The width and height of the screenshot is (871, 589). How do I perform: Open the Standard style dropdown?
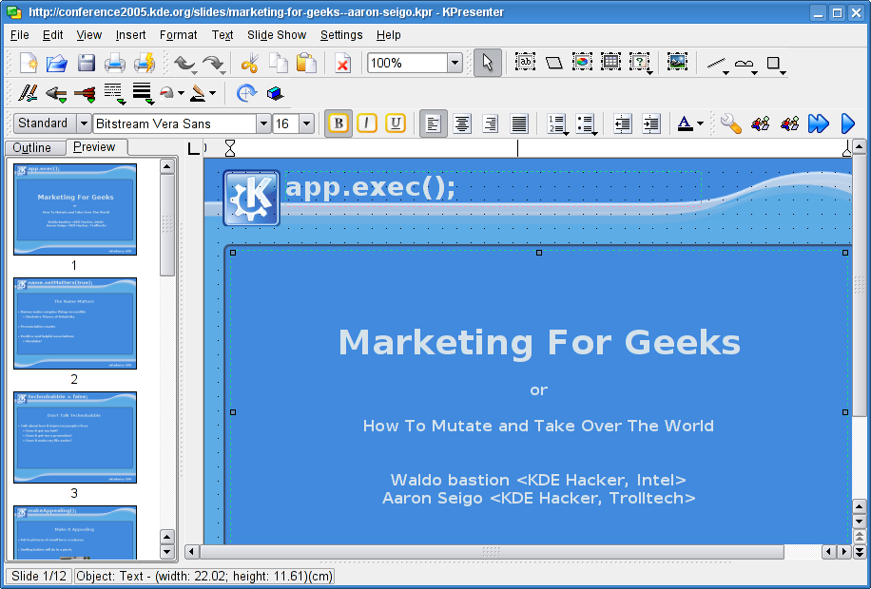click(84, 123)
